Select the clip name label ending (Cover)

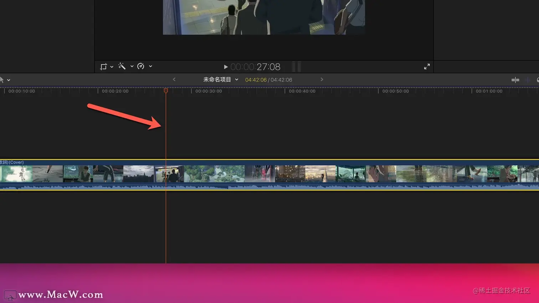[x=12, y=162]
